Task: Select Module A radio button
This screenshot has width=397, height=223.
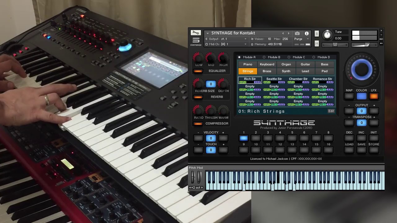Action: (x=239, y=57)
